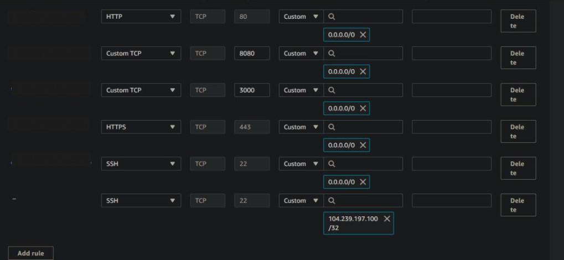Click the port range field showing 3000
The image size is (564, 260).
(x=252, y=90)
